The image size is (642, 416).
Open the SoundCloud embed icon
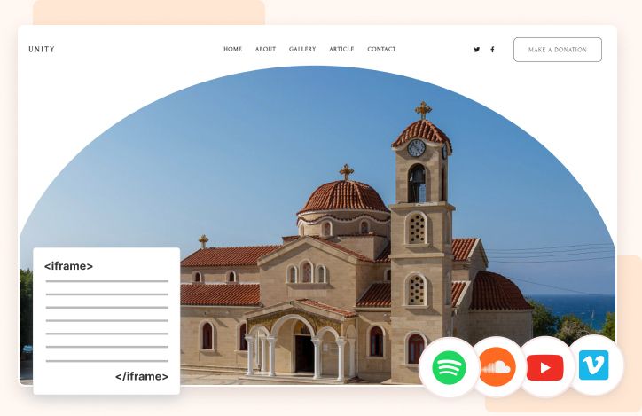pos(497,367)
